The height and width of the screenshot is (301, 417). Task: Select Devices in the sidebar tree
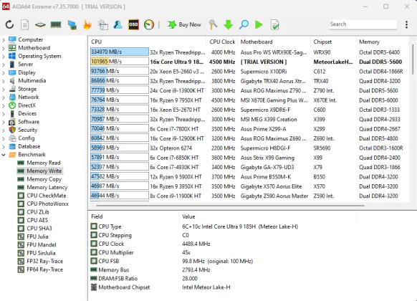(27, 113)
